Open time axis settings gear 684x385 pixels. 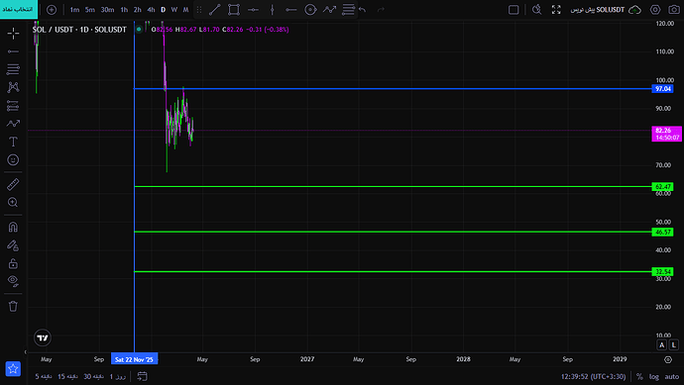pos(668,359)
